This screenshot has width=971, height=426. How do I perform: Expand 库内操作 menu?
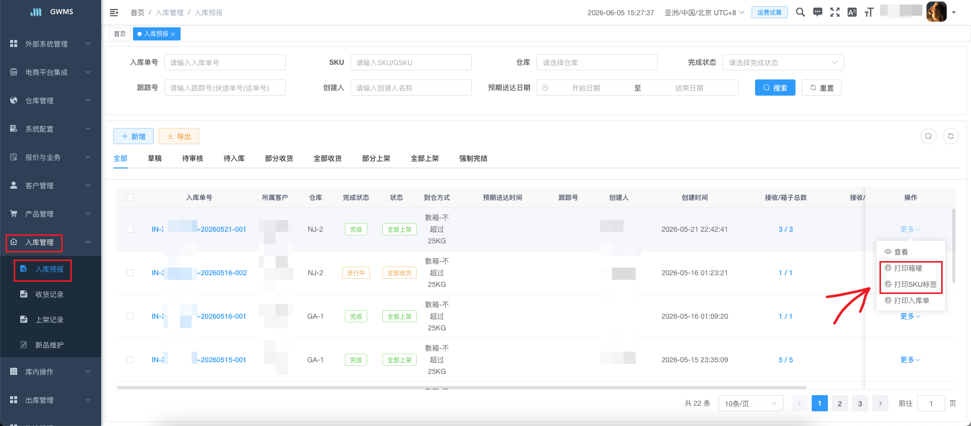click(51, 372)
